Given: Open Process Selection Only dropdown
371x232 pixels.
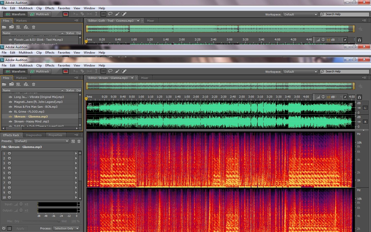Looking at the screenshot, I should click(x=66, y=228).
